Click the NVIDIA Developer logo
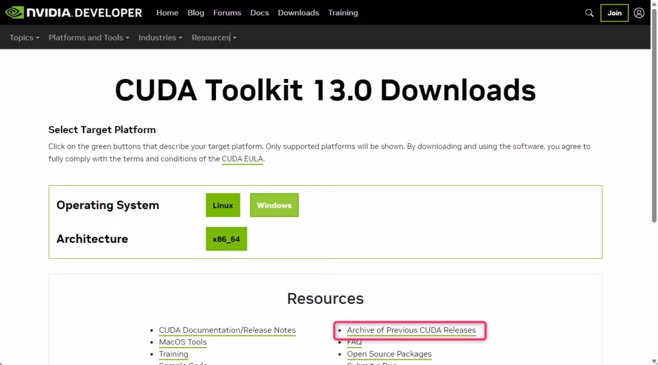Image resolution: width=658 pixels, height=365 pixels. tap(73, 13)
